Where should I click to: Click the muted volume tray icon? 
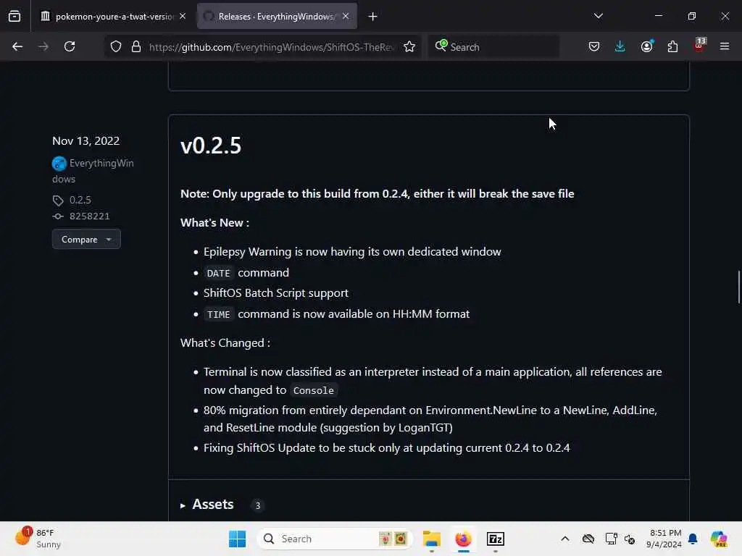pyautogui.click(x=630, y=539)
